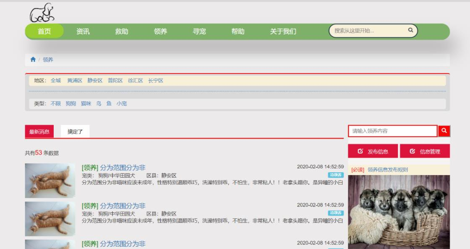This screenshot has width=470, height=249.
Task: Click the first listing's 待领养 status badge
Action: tap(336, 175)
